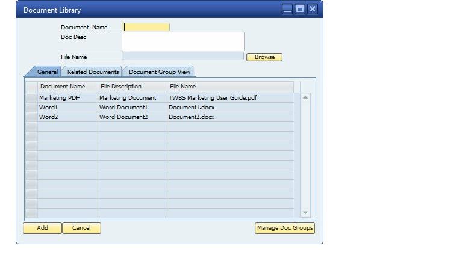Select the Word Document2 description cell

pos(133,117)
